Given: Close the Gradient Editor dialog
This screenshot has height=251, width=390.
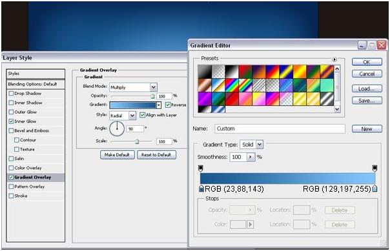Looking at the screenshot, I should pyautogui.click(x=382, y=45).
